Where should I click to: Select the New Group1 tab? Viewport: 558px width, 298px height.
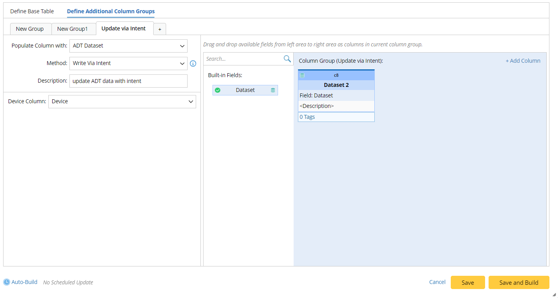(x=73, y=29)
